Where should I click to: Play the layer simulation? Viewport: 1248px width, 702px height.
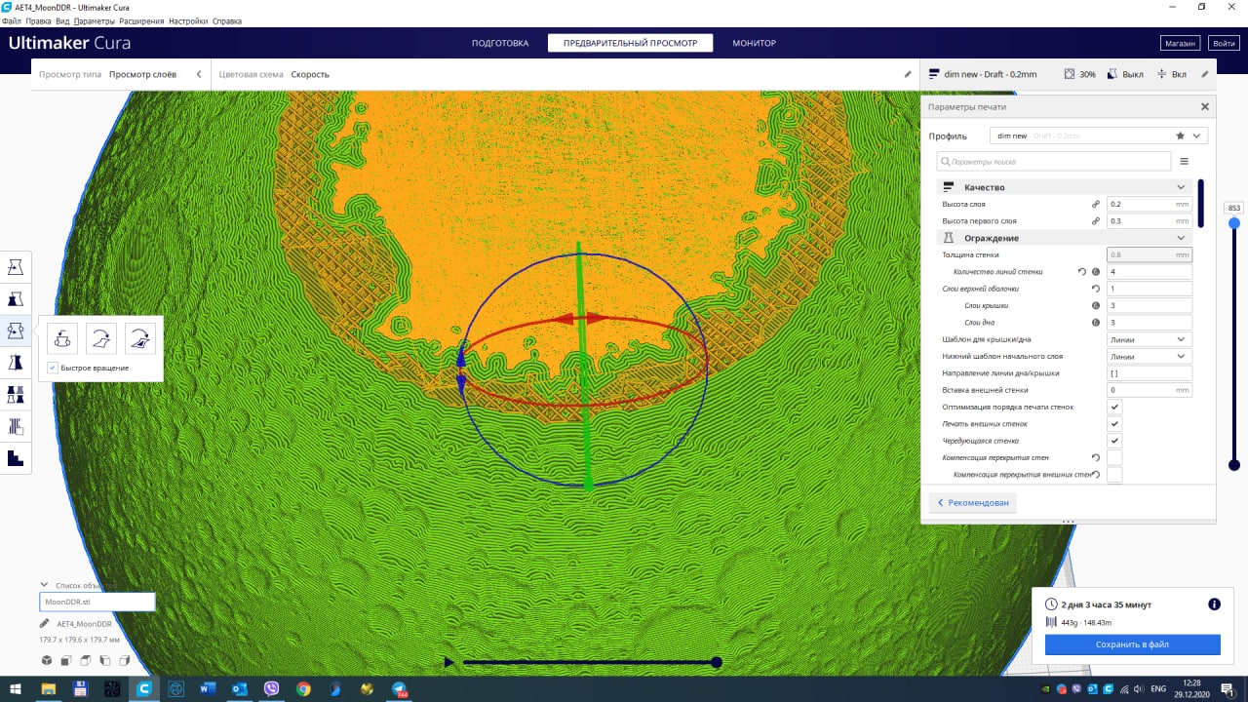(448, 662)
